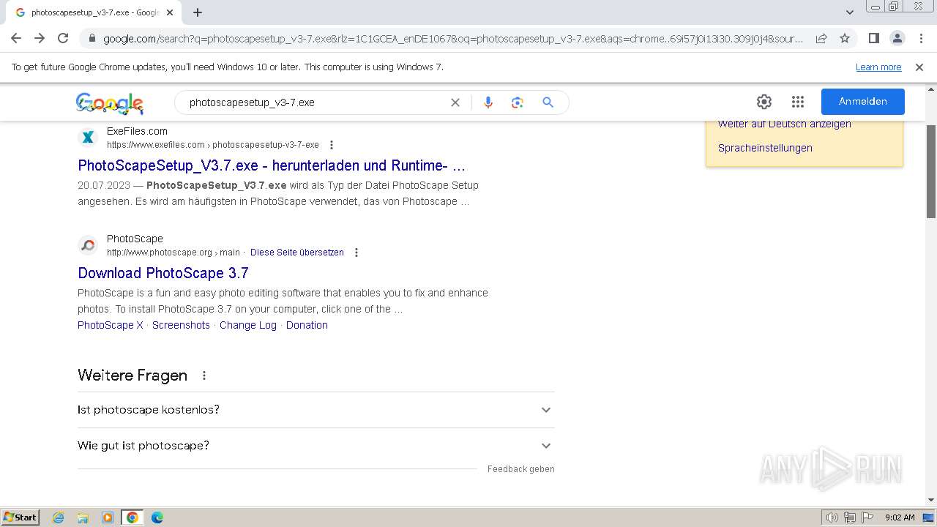Open the PhotoScape X sitelink

(111, 325)
